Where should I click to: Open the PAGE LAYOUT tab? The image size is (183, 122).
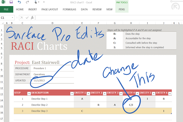click(x=50, y=9)
